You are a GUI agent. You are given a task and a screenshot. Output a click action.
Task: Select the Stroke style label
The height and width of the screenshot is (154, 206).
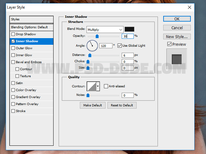[21, 111]
